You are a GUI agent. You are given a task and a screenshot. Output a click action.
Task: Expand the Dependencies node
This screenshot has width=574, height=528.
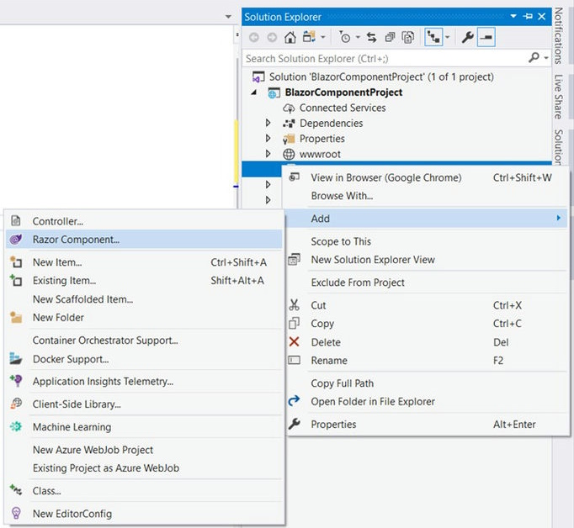(x=268, y=123)
